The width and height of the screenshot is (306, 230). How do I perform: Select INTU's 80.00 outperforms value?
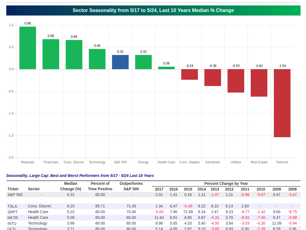pos(131,223)
